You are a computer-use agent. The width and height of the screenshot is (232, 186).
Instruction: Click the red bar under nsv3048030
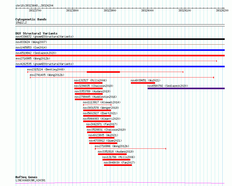click(x=118, y=165)
